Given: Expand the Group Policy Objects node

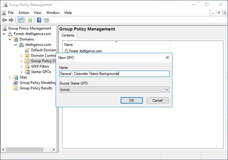Looking at the screenshot, I should click(x=21, y=61).
